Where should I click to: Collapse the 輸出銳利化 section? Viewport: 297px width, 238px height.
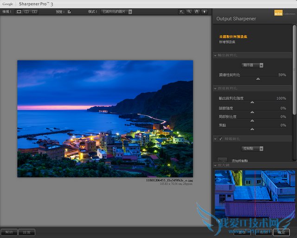click(x=215, y=55)
